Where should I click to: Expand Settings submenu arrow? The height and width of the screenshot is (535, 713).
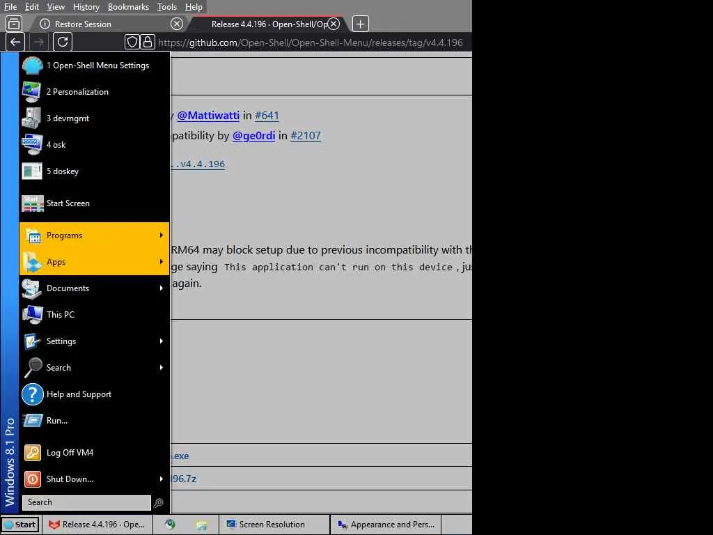point(162,341)
